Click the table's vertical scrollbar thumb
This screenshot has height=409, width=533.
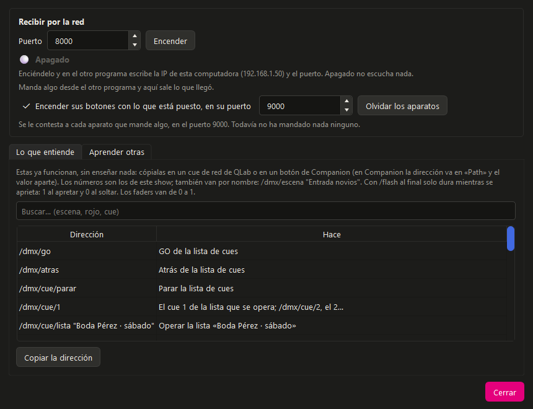(x=510, y=239)
